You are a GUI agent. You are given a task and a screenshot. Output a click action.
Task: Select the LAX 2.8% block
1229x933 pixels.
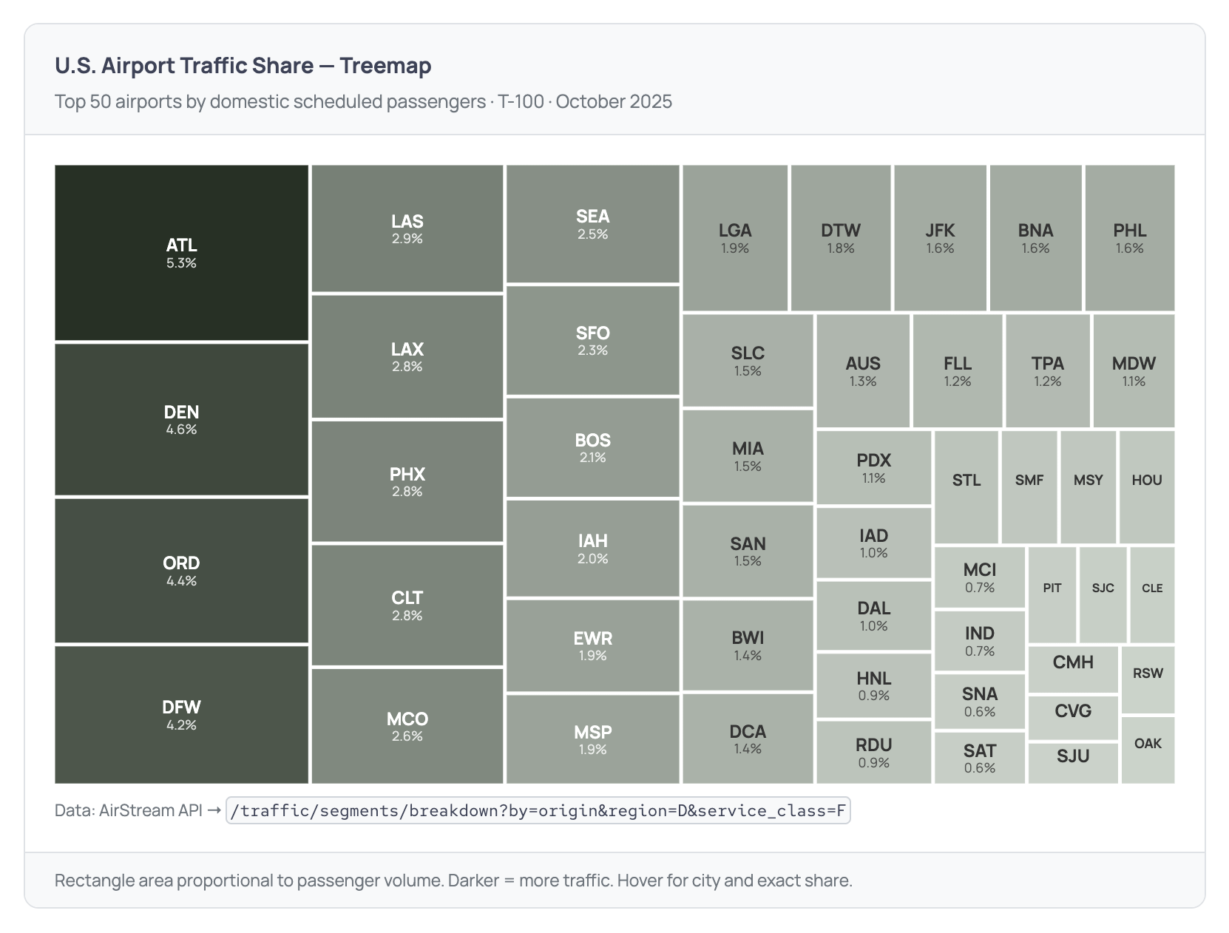pos(407,356)
